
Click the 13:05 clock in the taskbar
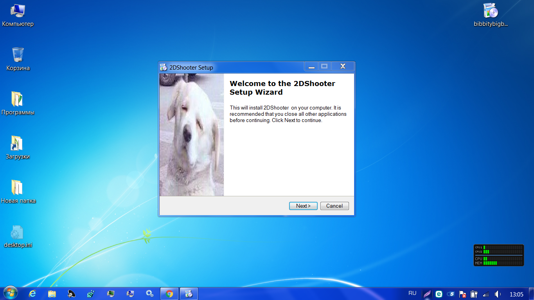[516, 294]
